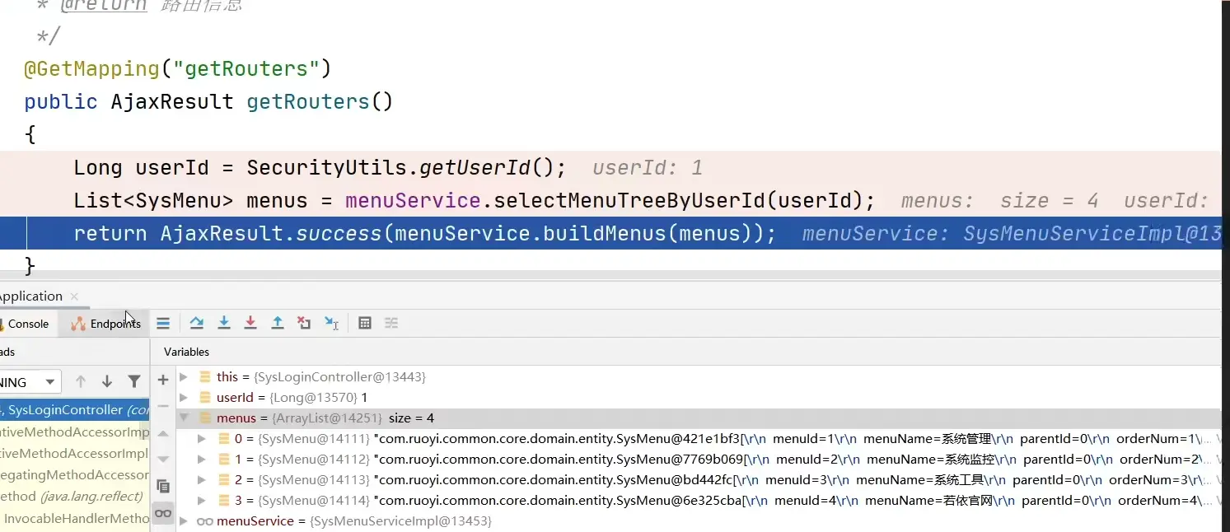Click the Step Over debugger icon
Viewport: 1230px width, 532px height.
pos(196,324)
